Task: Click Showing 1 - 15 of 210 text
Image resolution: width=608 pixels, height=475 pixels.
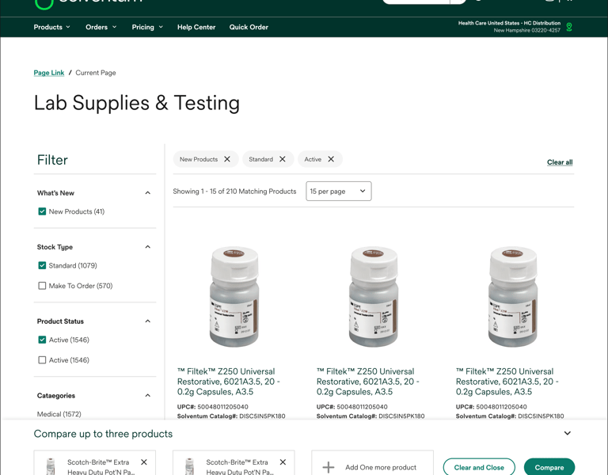Action: (234, 191)
